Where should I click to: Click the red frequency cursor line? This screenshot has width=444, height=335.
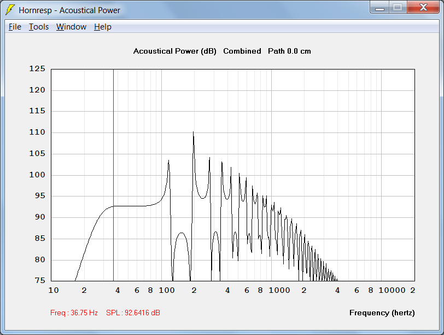click(114, 175)
